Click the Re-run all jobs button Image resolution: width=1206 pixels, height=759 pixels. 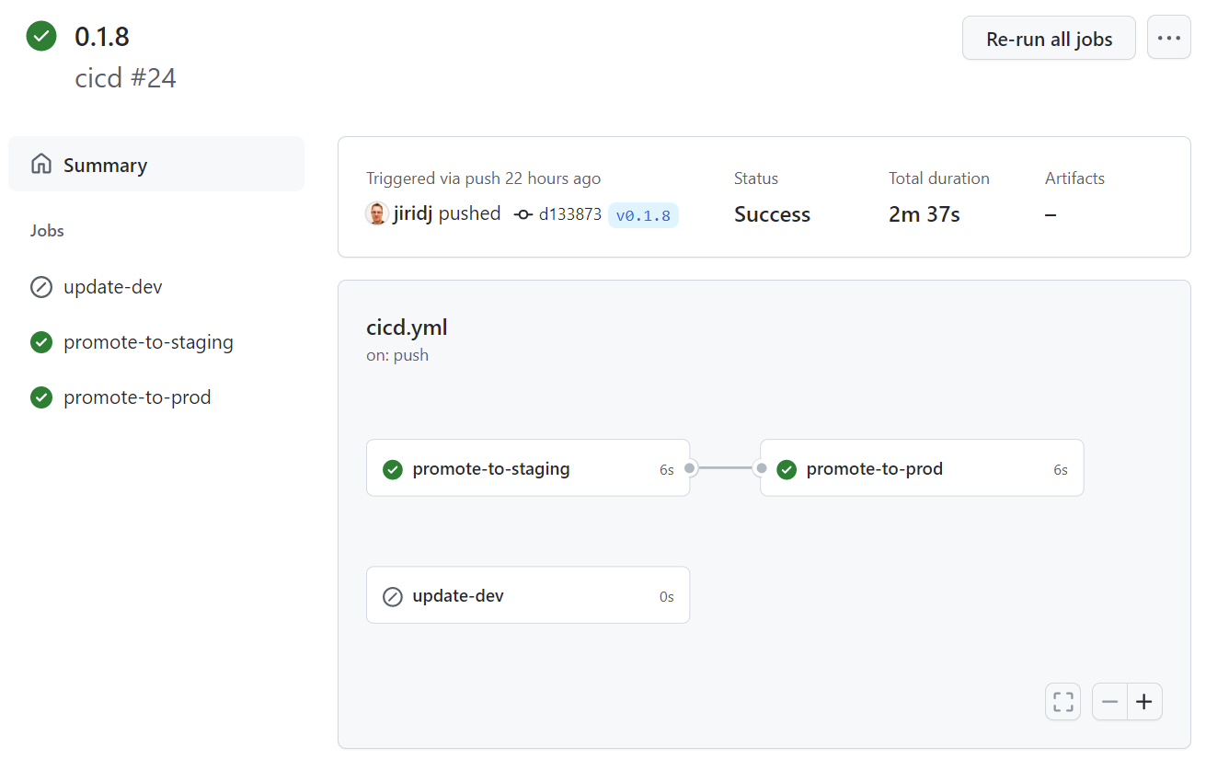(1049, 38)
